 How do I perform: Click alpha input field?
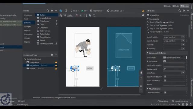[174, 84]
